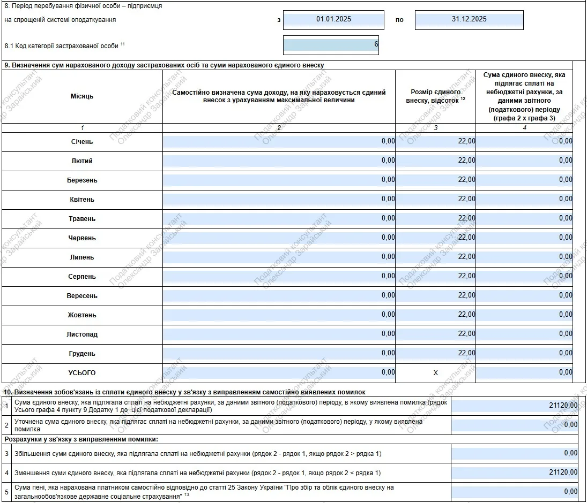Select the income field for Травень

pos(279,219)
